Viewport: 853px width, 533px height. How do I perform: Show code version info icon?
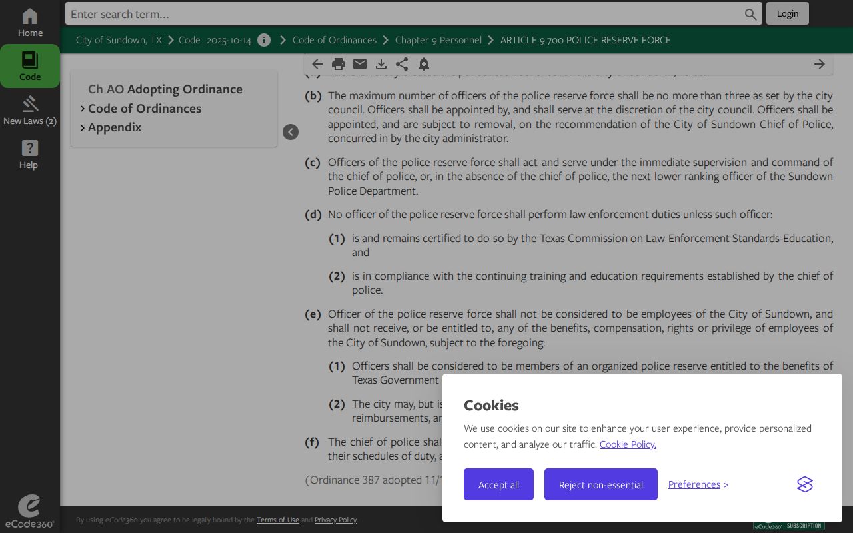click(264, 40)
